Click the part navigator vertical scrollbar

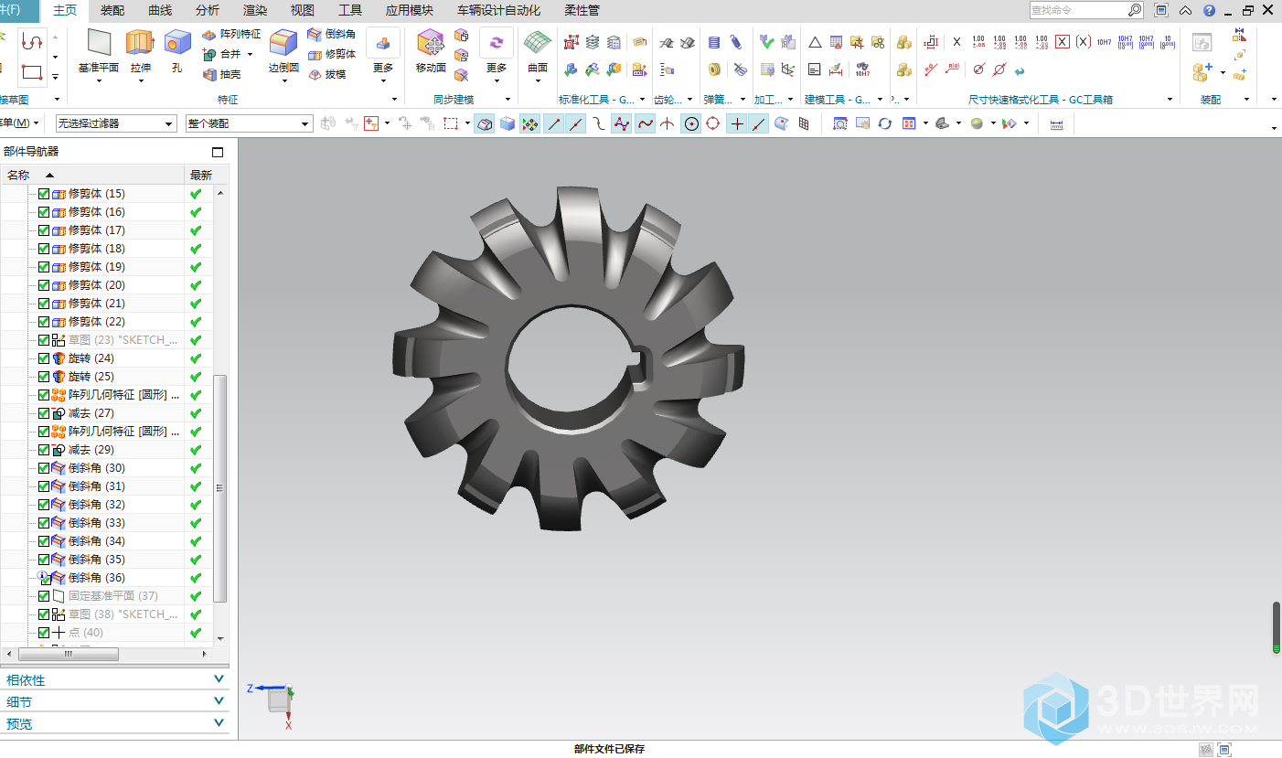(x=220, y=488)
